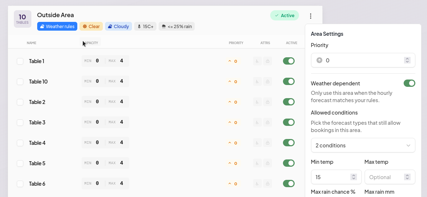Screen dimensions: 427x197
Task: Click the wheelchair attribute icon for Table 3
Action: 257,122
